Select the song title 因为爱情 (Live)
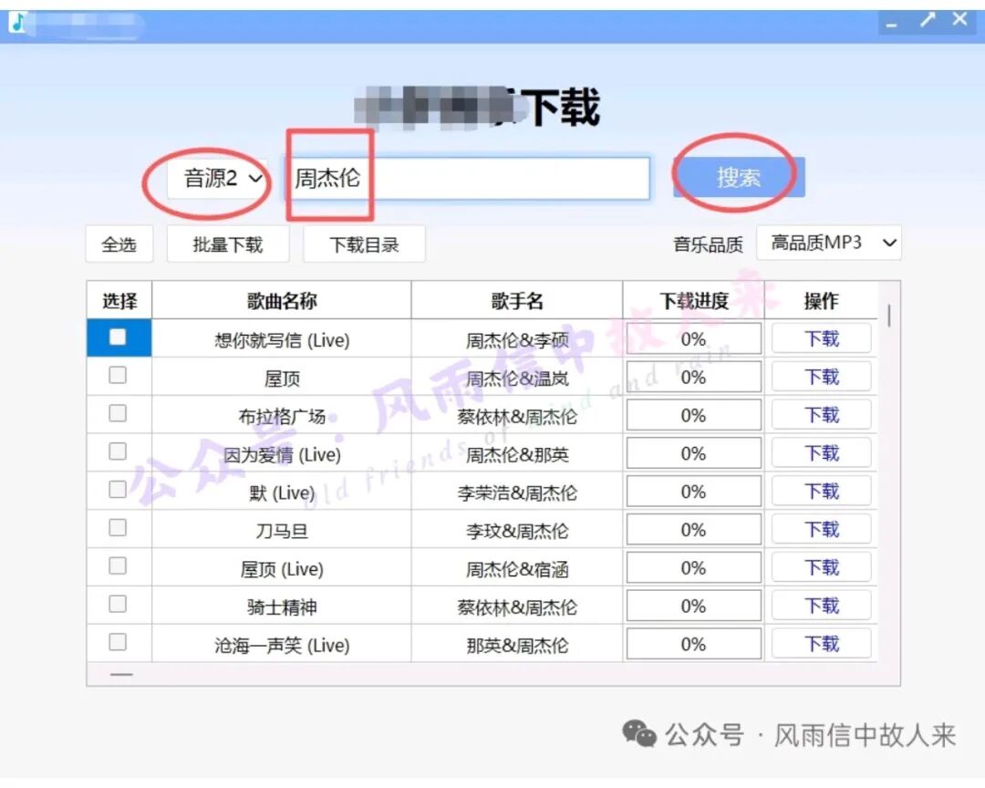 [282, 454]
